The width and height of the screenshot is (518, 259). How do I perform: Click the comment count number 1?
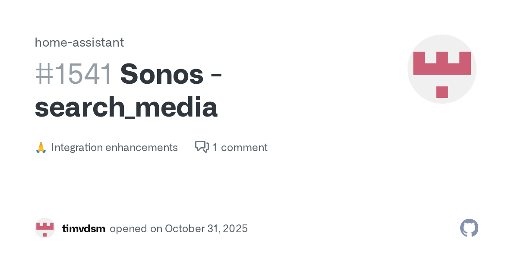215,148
